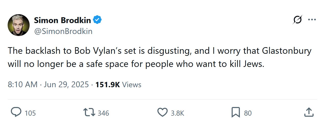
Task: Click the tweet text mentioning Glastonbury
Action: point(159,57)
